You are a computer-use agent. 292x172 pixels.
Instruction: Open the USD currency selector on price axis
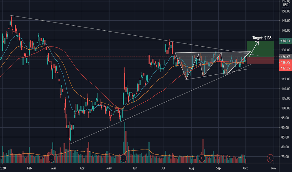click(x=285, y=5)
